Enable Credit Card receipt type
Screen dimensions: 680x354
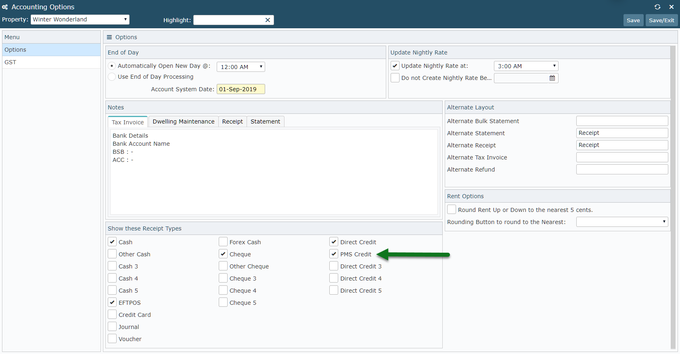(112, 315)
